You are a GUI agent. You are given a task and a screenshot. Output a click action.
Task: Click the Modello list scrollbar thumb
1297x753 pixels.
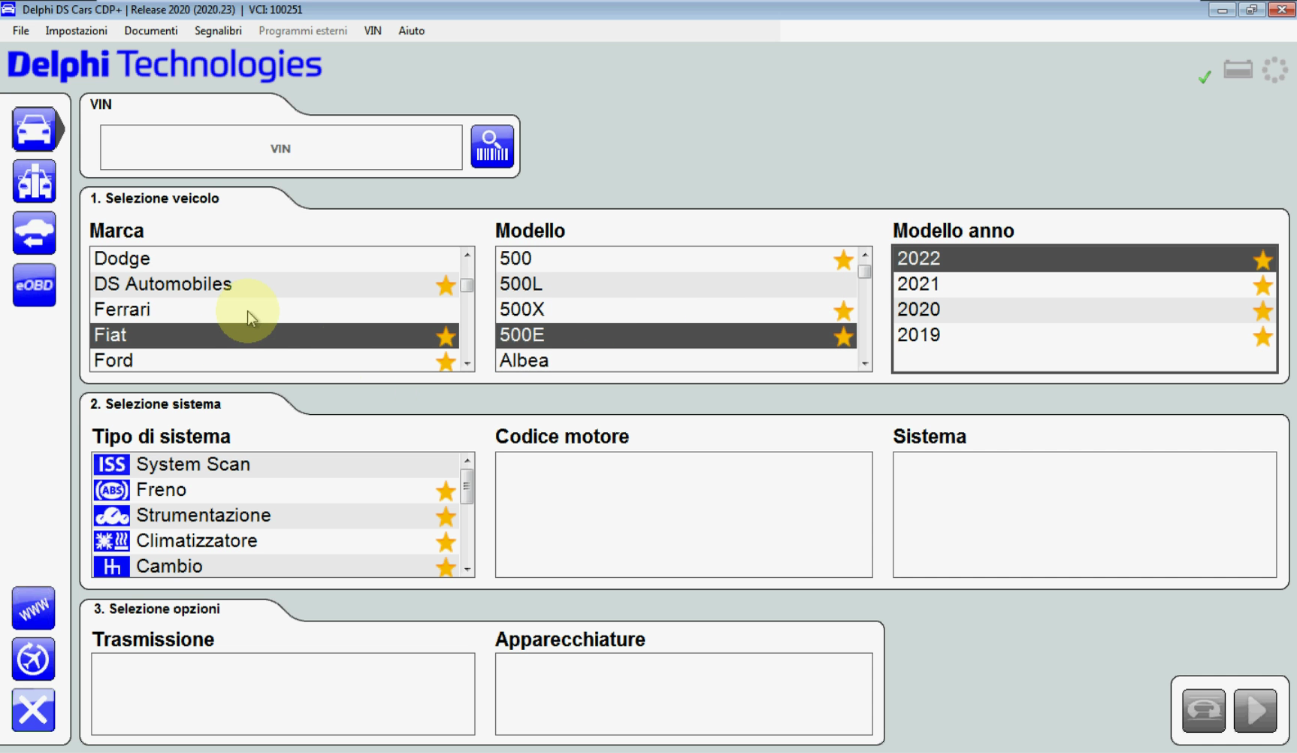click(865, 271)
